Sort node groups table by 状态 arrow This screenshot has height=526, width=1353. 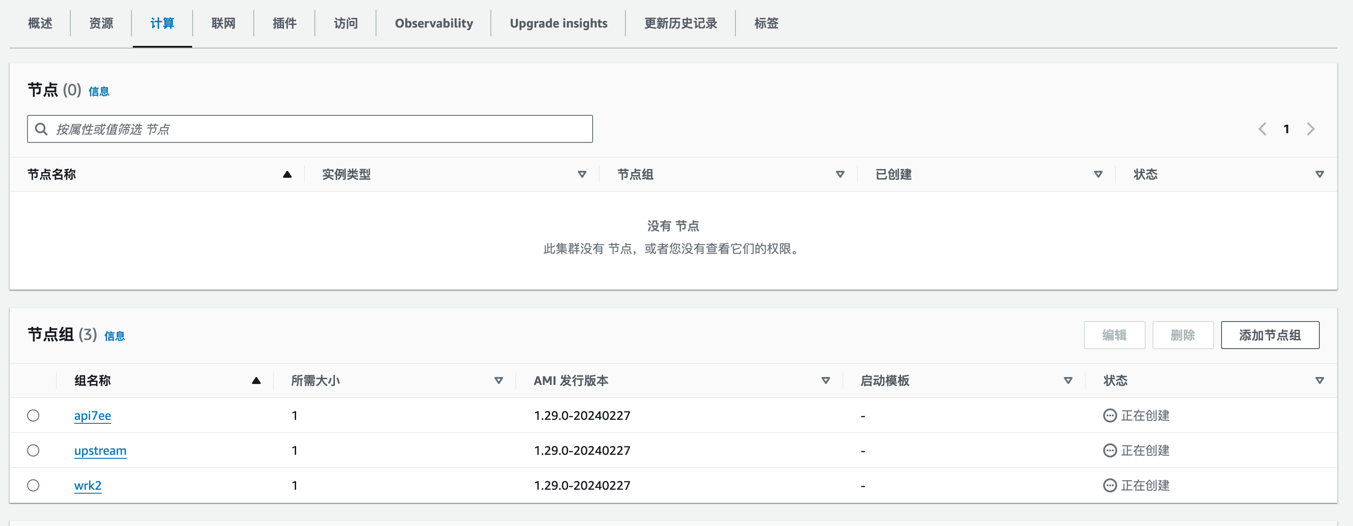point(1319,381)
